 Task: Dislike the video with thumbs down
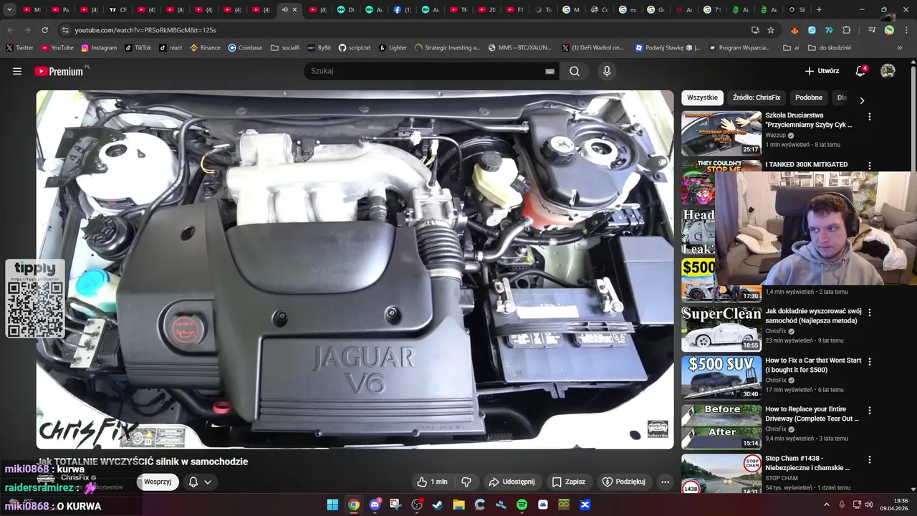click(466, 482)
